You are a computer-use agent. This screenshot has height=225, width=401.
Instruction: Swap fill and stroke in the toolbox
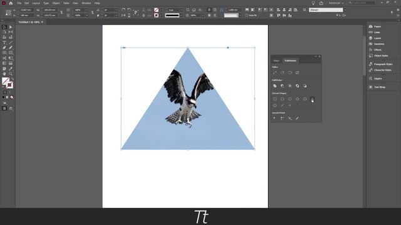pyautogui.click(x=12, y=79)
